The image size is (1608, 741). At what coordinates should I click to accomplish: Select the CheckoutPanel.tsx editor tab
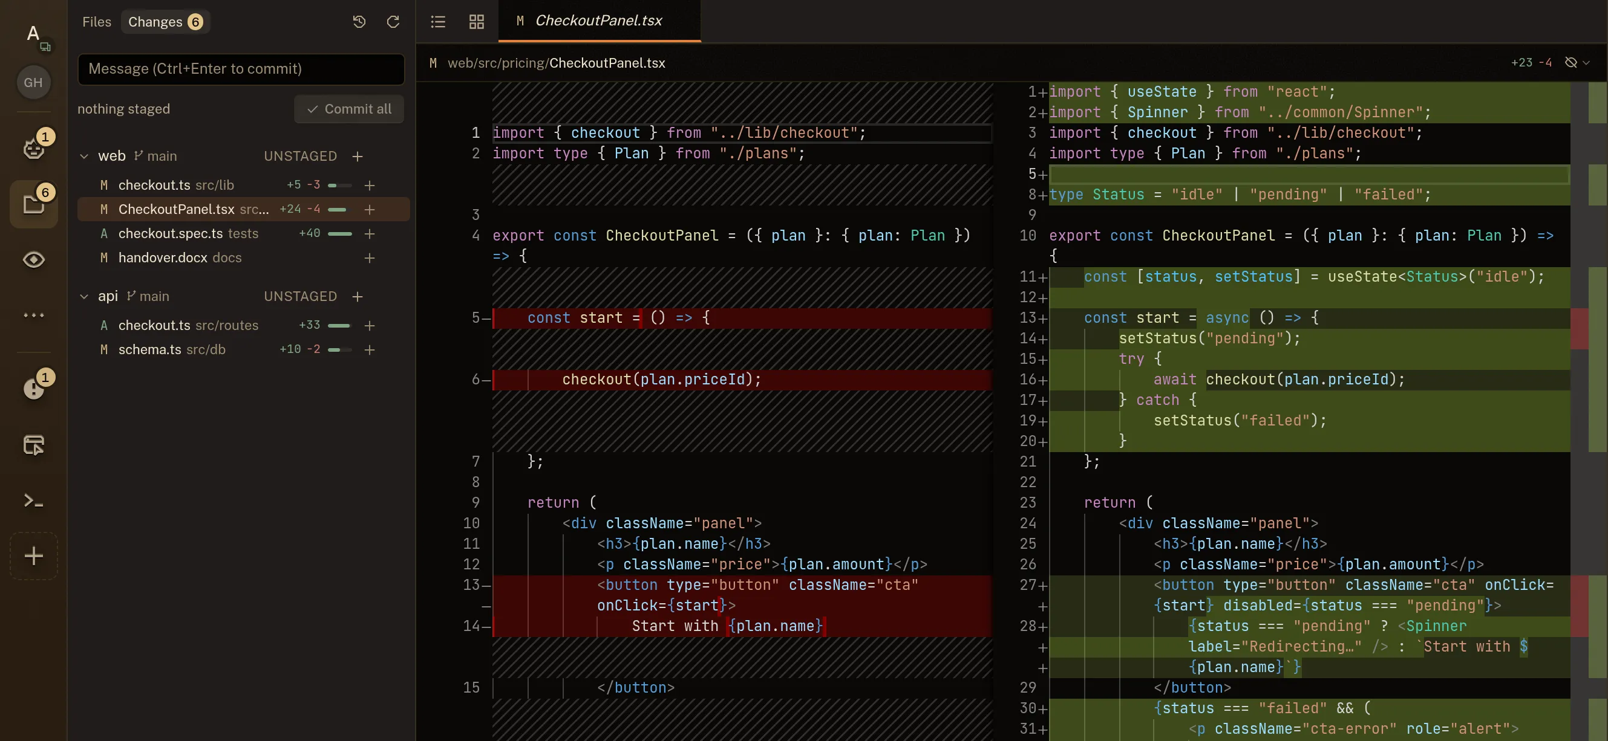pos(600,21)
